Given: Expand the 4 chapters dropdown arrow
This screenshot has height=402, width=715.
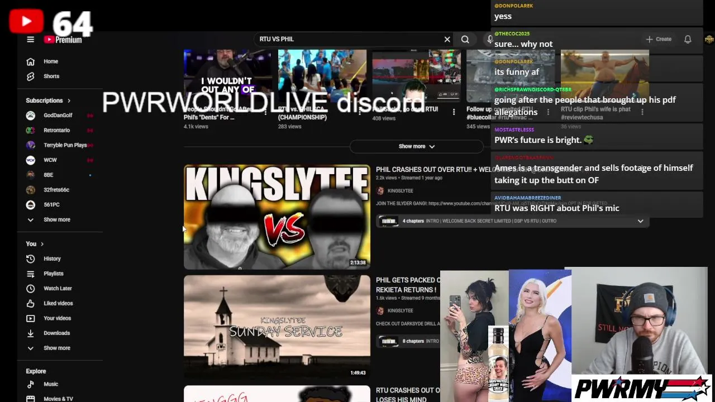Looking at the screenshot, I should [x=640, y=221].
